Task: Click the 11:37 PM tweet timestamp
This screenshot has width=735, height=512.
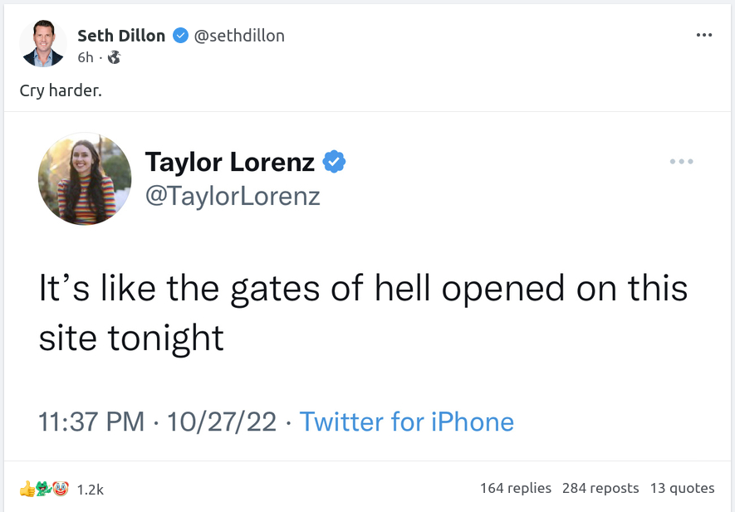Action: click(91, 422)
